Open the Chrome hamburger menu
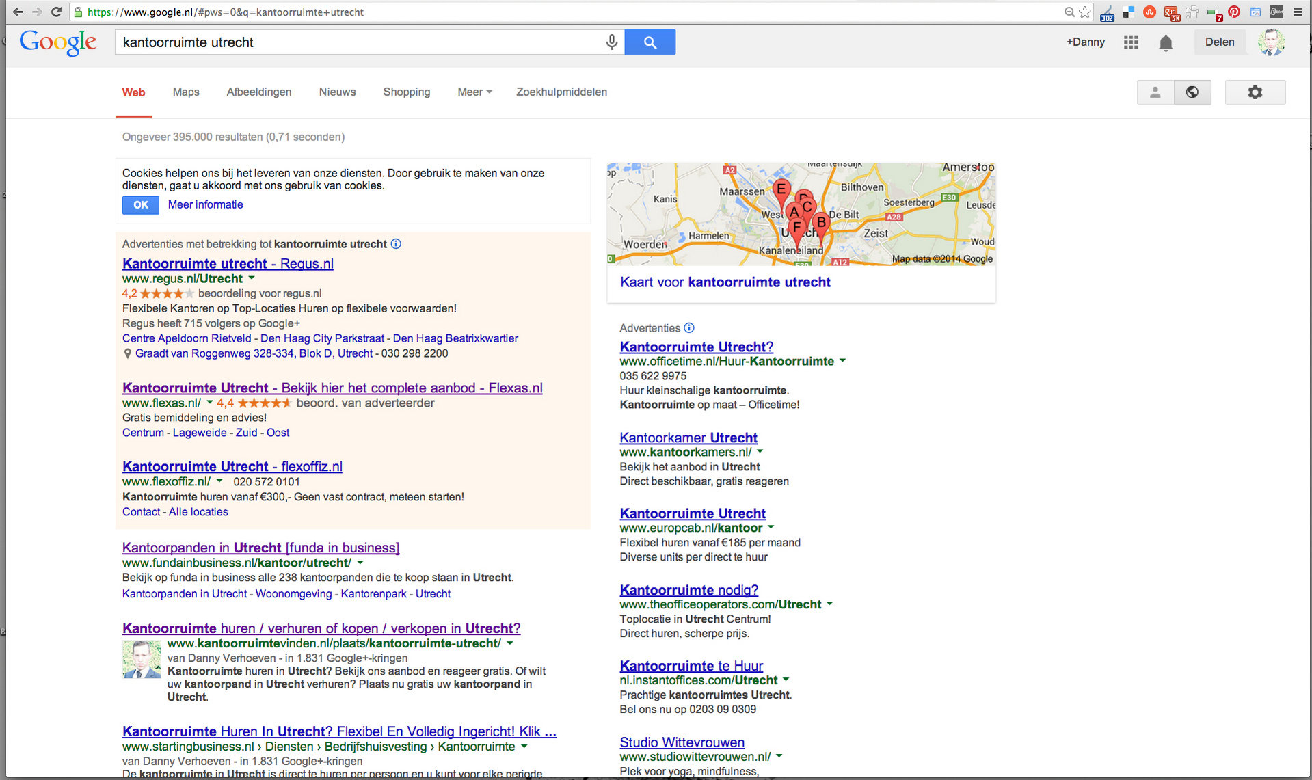 (1298, 12)
